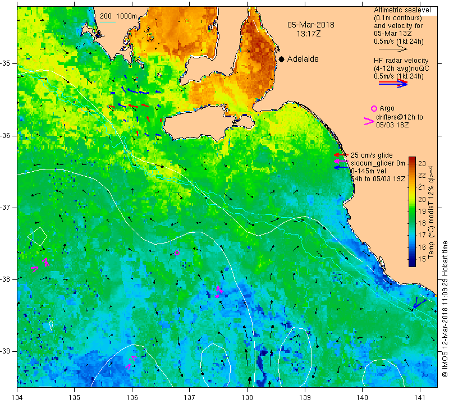Click the 138 longitude axis label
The width and height of the screenshot is (449, 404).
pos(247,398)
